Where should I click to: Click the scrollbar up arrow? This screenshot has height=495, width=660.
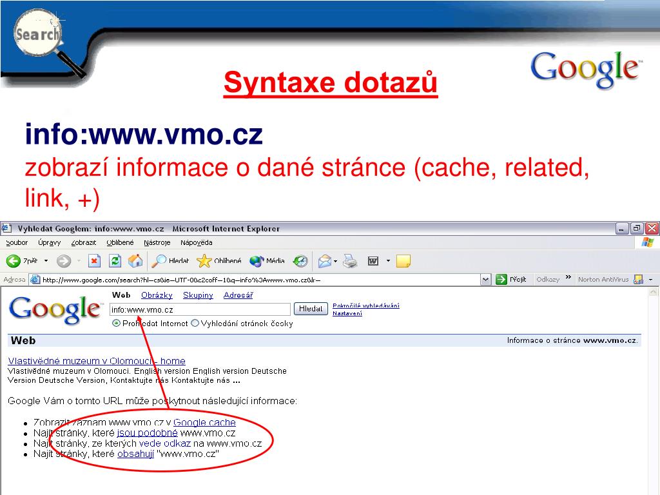pos(654,292)
